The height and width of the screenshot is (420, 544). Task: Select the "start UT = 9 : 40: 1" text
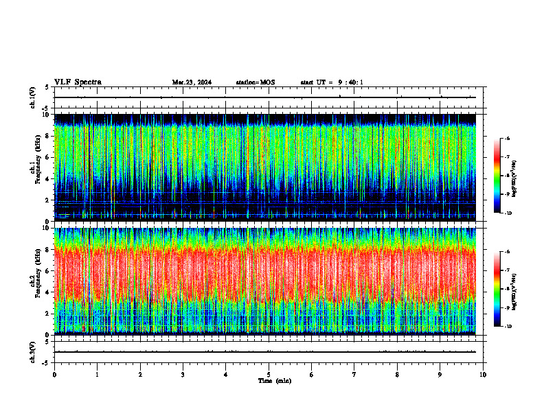pyautogui.click(x=332, y=82)
